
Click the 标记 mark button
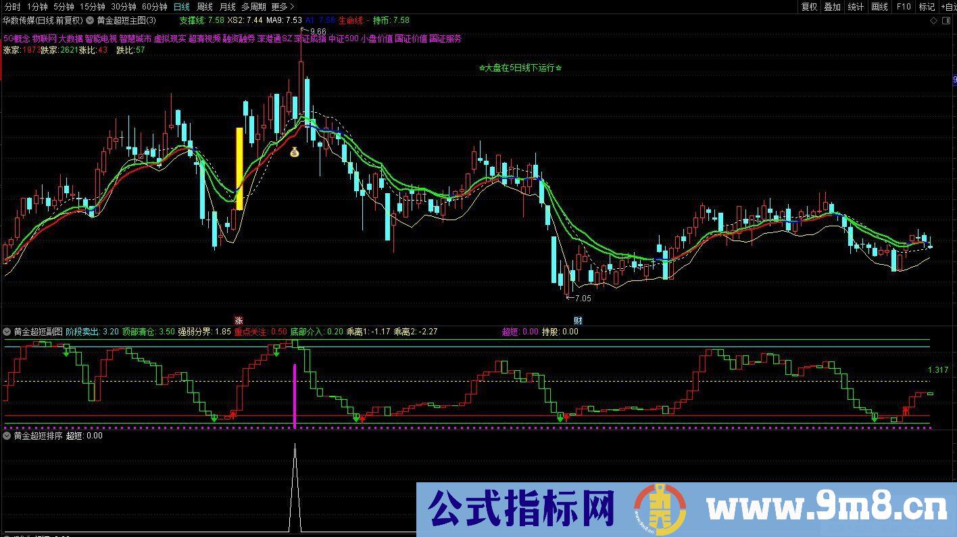(x=927, y=7)
